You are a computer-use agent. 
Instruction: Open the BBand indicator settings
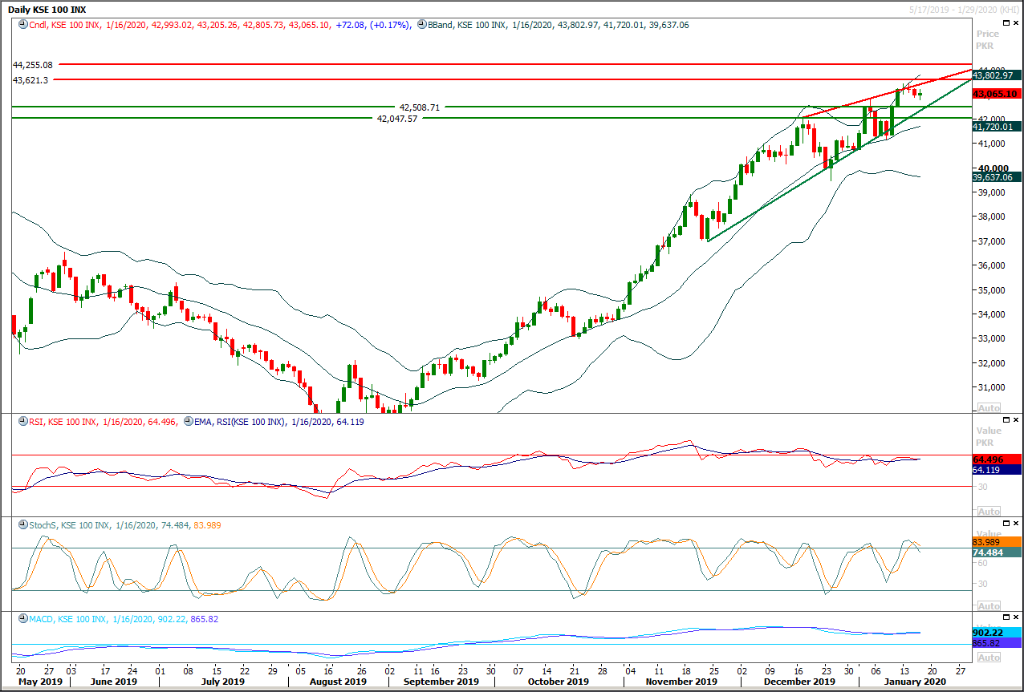tap(421, 25)
